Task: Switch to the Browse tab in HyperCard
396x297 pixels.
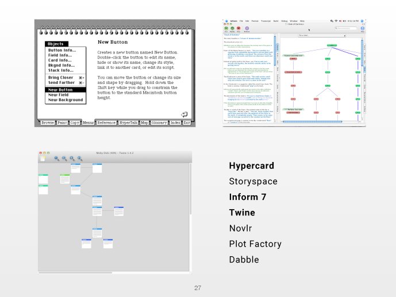Action: tap(48, 122)
